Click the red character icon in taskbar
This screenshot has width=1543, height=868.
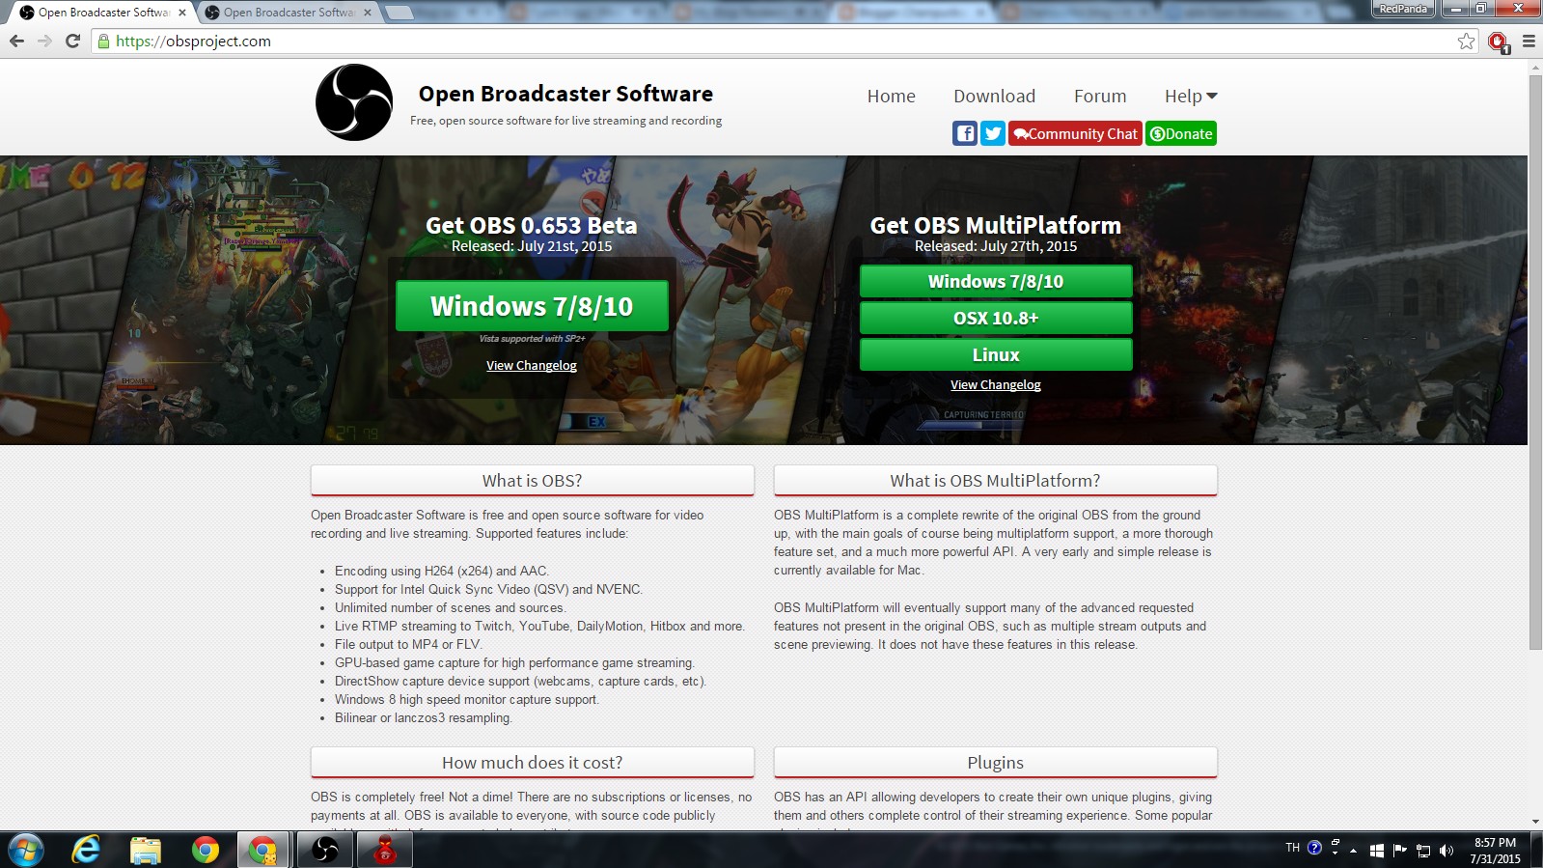tap(385, 850)
